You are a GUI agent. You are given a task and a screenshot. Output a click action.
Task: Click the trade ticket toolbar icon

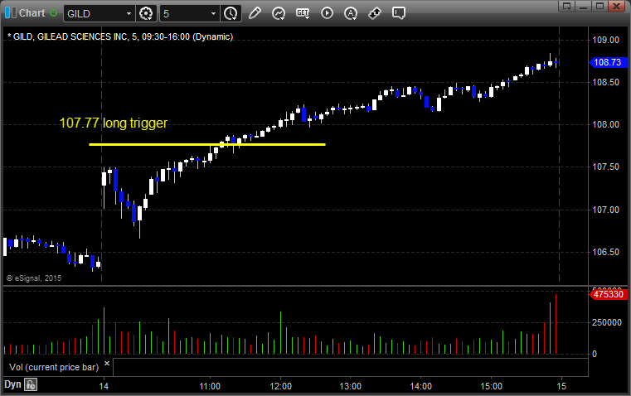pyautogui.click(x=375, y=13)
